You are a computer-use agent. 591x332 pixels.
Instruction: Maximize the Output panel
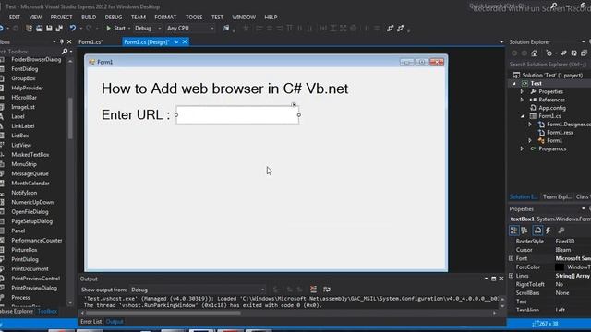[493, 279]
